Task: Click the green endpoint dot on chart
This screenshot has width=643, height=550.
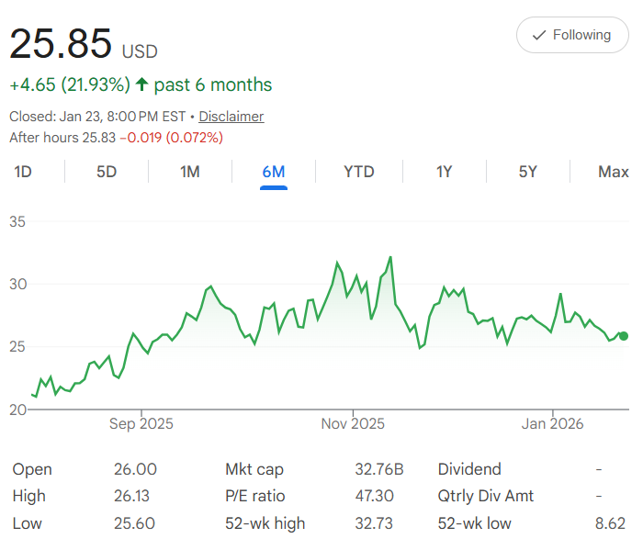Action: pos(624,336)
